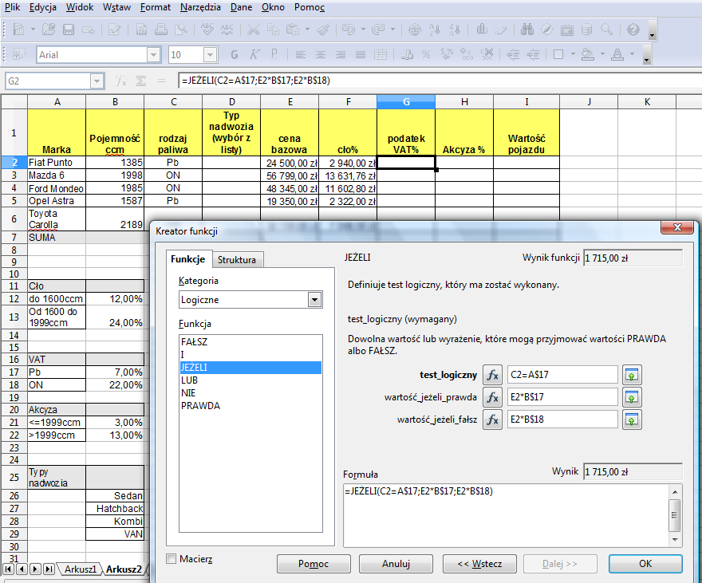Open the Plik menu
Image resolution: width=702 pixels, height=583 pixels.
pyautogui.click(x=12, y=7)
